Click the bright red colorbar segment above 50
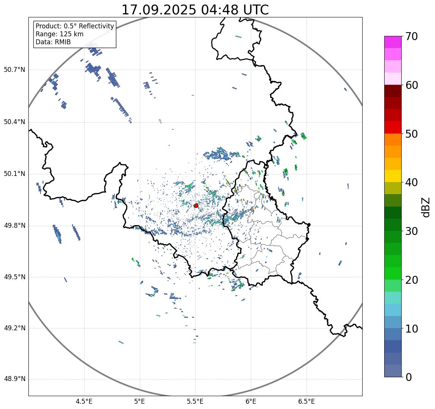 393,128
